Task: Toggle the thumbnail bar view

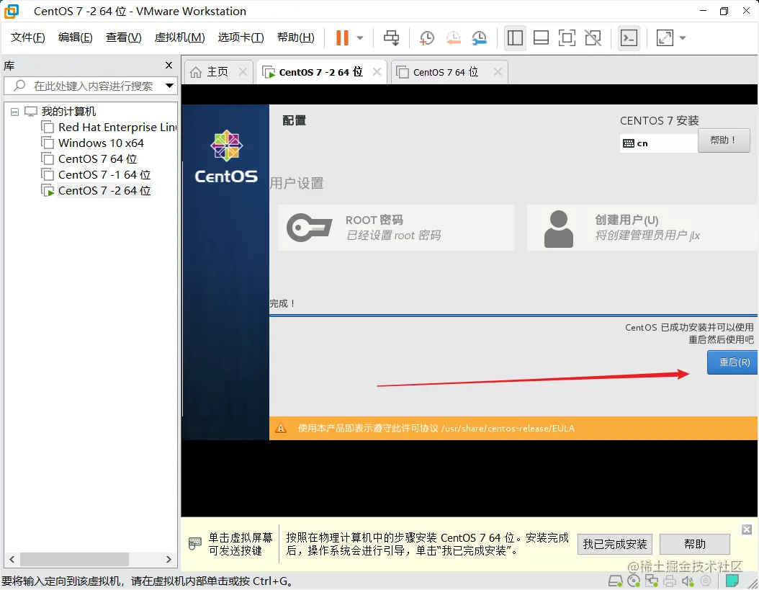Action: coord(541,37)
